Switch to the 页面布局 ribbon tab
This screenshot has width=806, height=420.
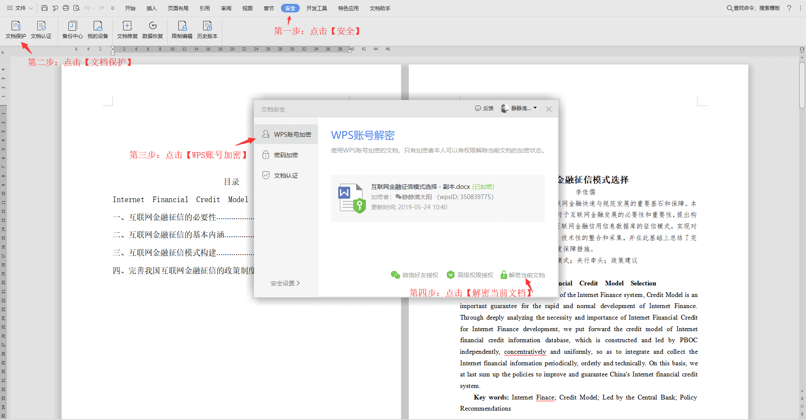click(x=178, y=8)
